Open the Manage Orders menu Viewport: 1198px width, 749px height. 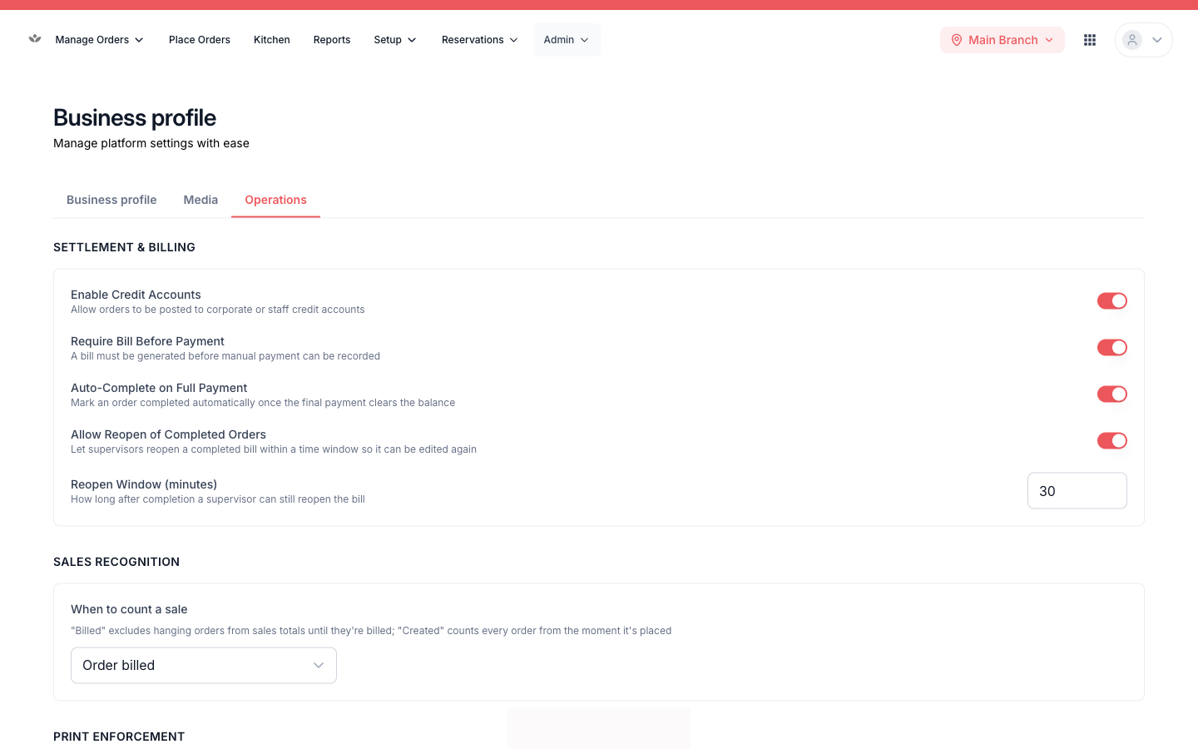click(99, 40)
